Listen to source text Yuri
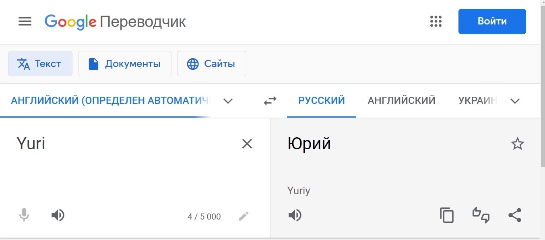The image size is (545, 240). pos(58,216)
